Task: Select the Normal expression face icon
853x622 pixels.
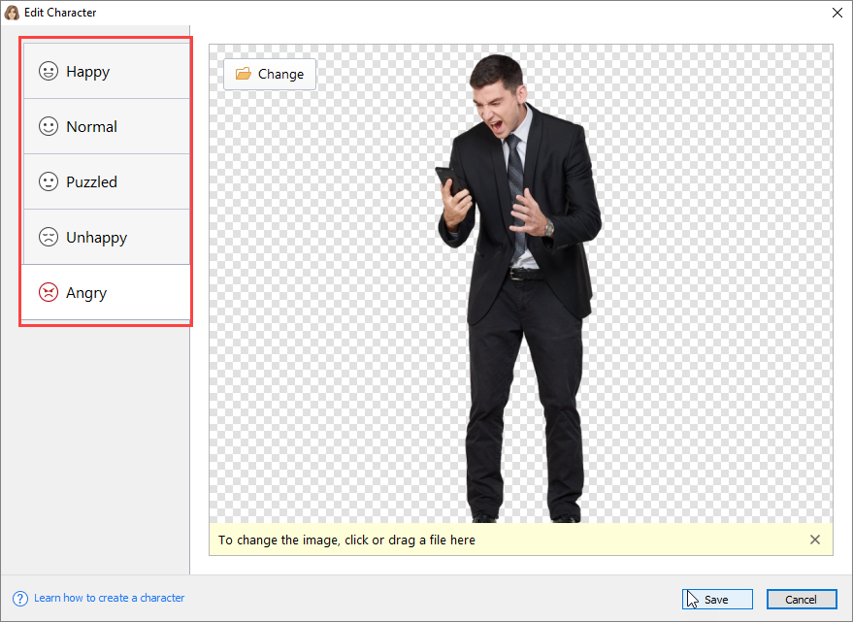Action: [49, 126]
